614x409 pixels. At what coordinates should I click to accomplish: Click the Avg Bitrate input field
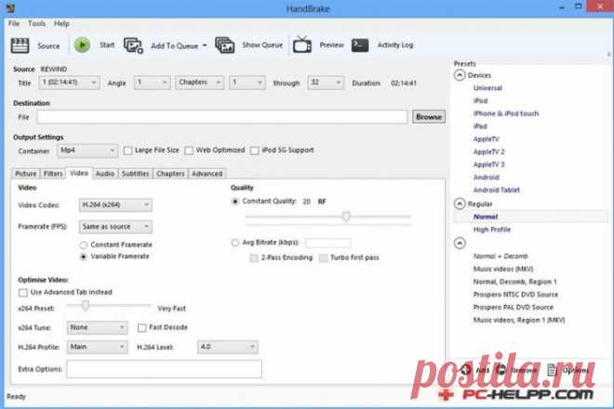point(327,243)
